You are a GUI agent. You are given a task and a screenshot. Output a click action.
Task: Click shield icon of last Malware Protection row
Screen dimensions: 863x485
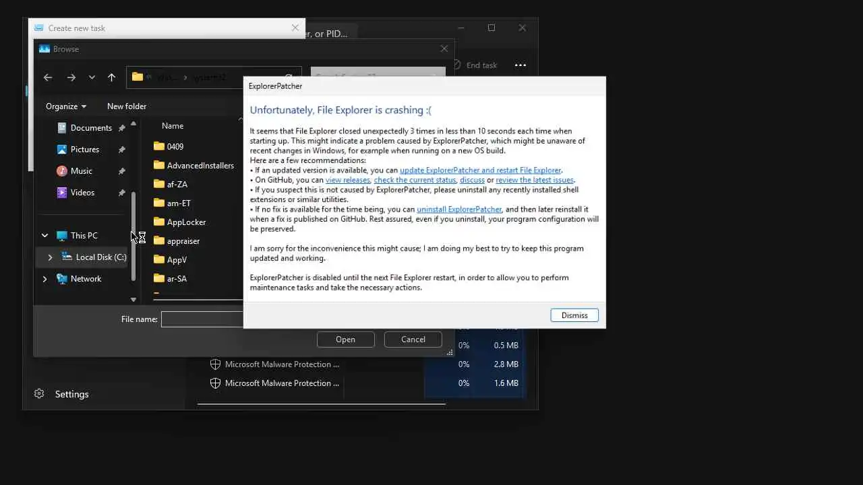215,383
